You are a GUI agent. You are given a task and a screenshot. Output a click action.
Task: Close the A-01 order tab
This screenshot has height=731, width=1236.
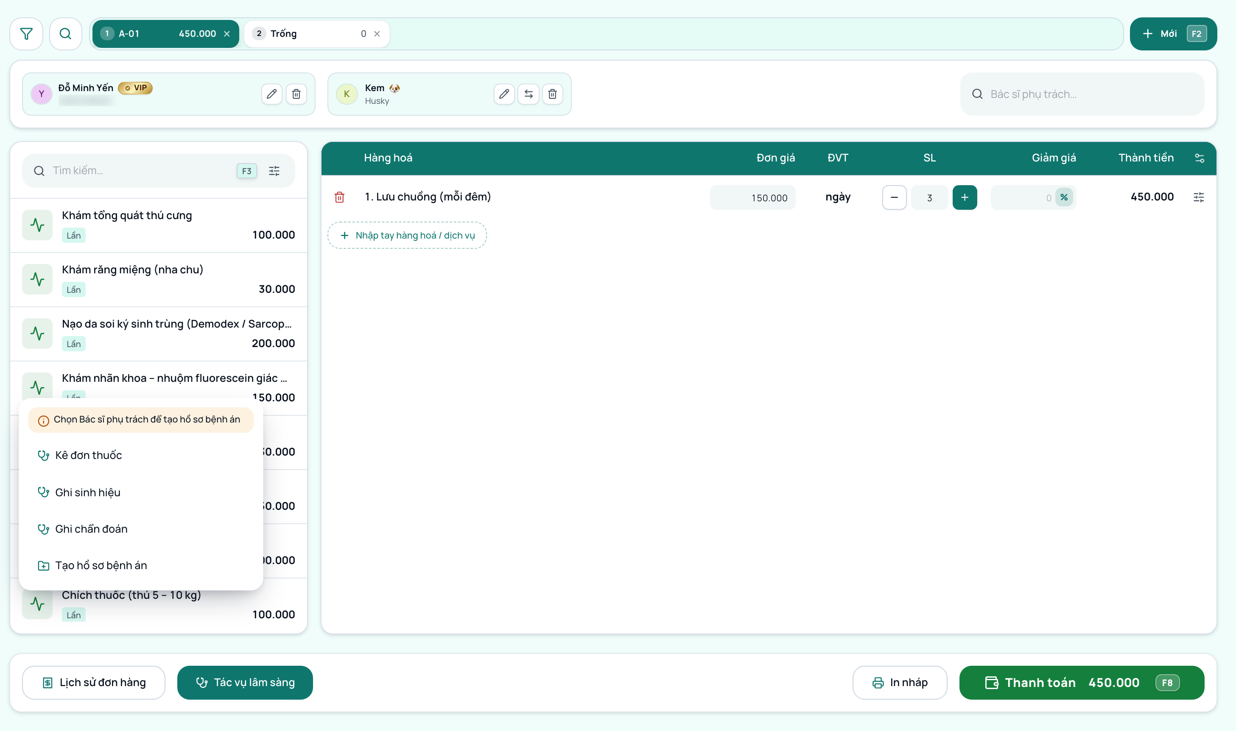tap(227, 34)
